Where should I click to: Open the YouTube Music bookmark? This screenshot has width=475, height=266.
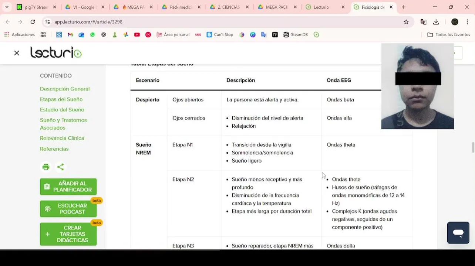coord(148,34)
